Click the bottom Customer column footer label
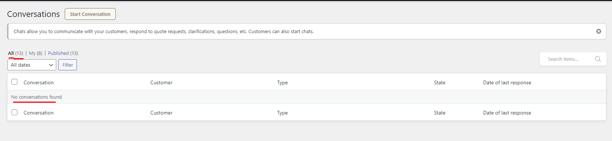 (161, 113)
